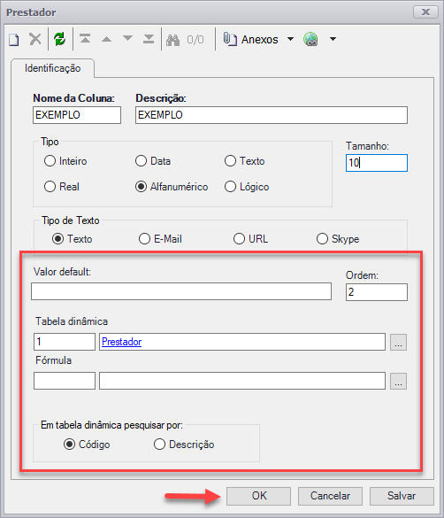Open Anexos paperclip attachments
This screenshot has width=444, height=518.
pos(250,39)
